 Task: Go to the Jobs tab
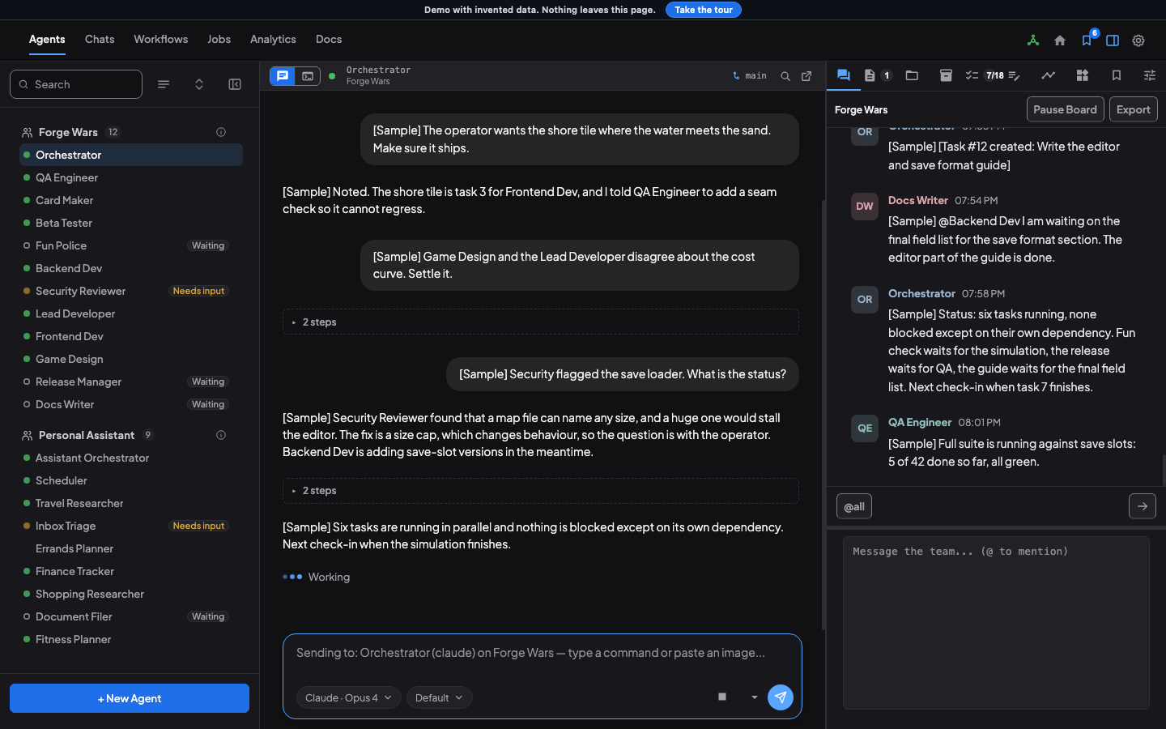[219, 40]
